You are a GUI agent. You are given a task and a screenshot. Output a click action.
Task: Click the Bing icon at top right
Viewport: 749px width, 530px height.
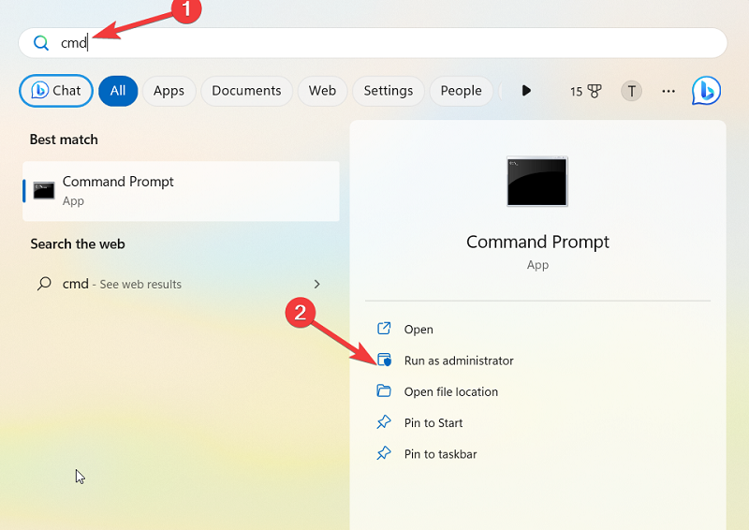pos(706,91)
